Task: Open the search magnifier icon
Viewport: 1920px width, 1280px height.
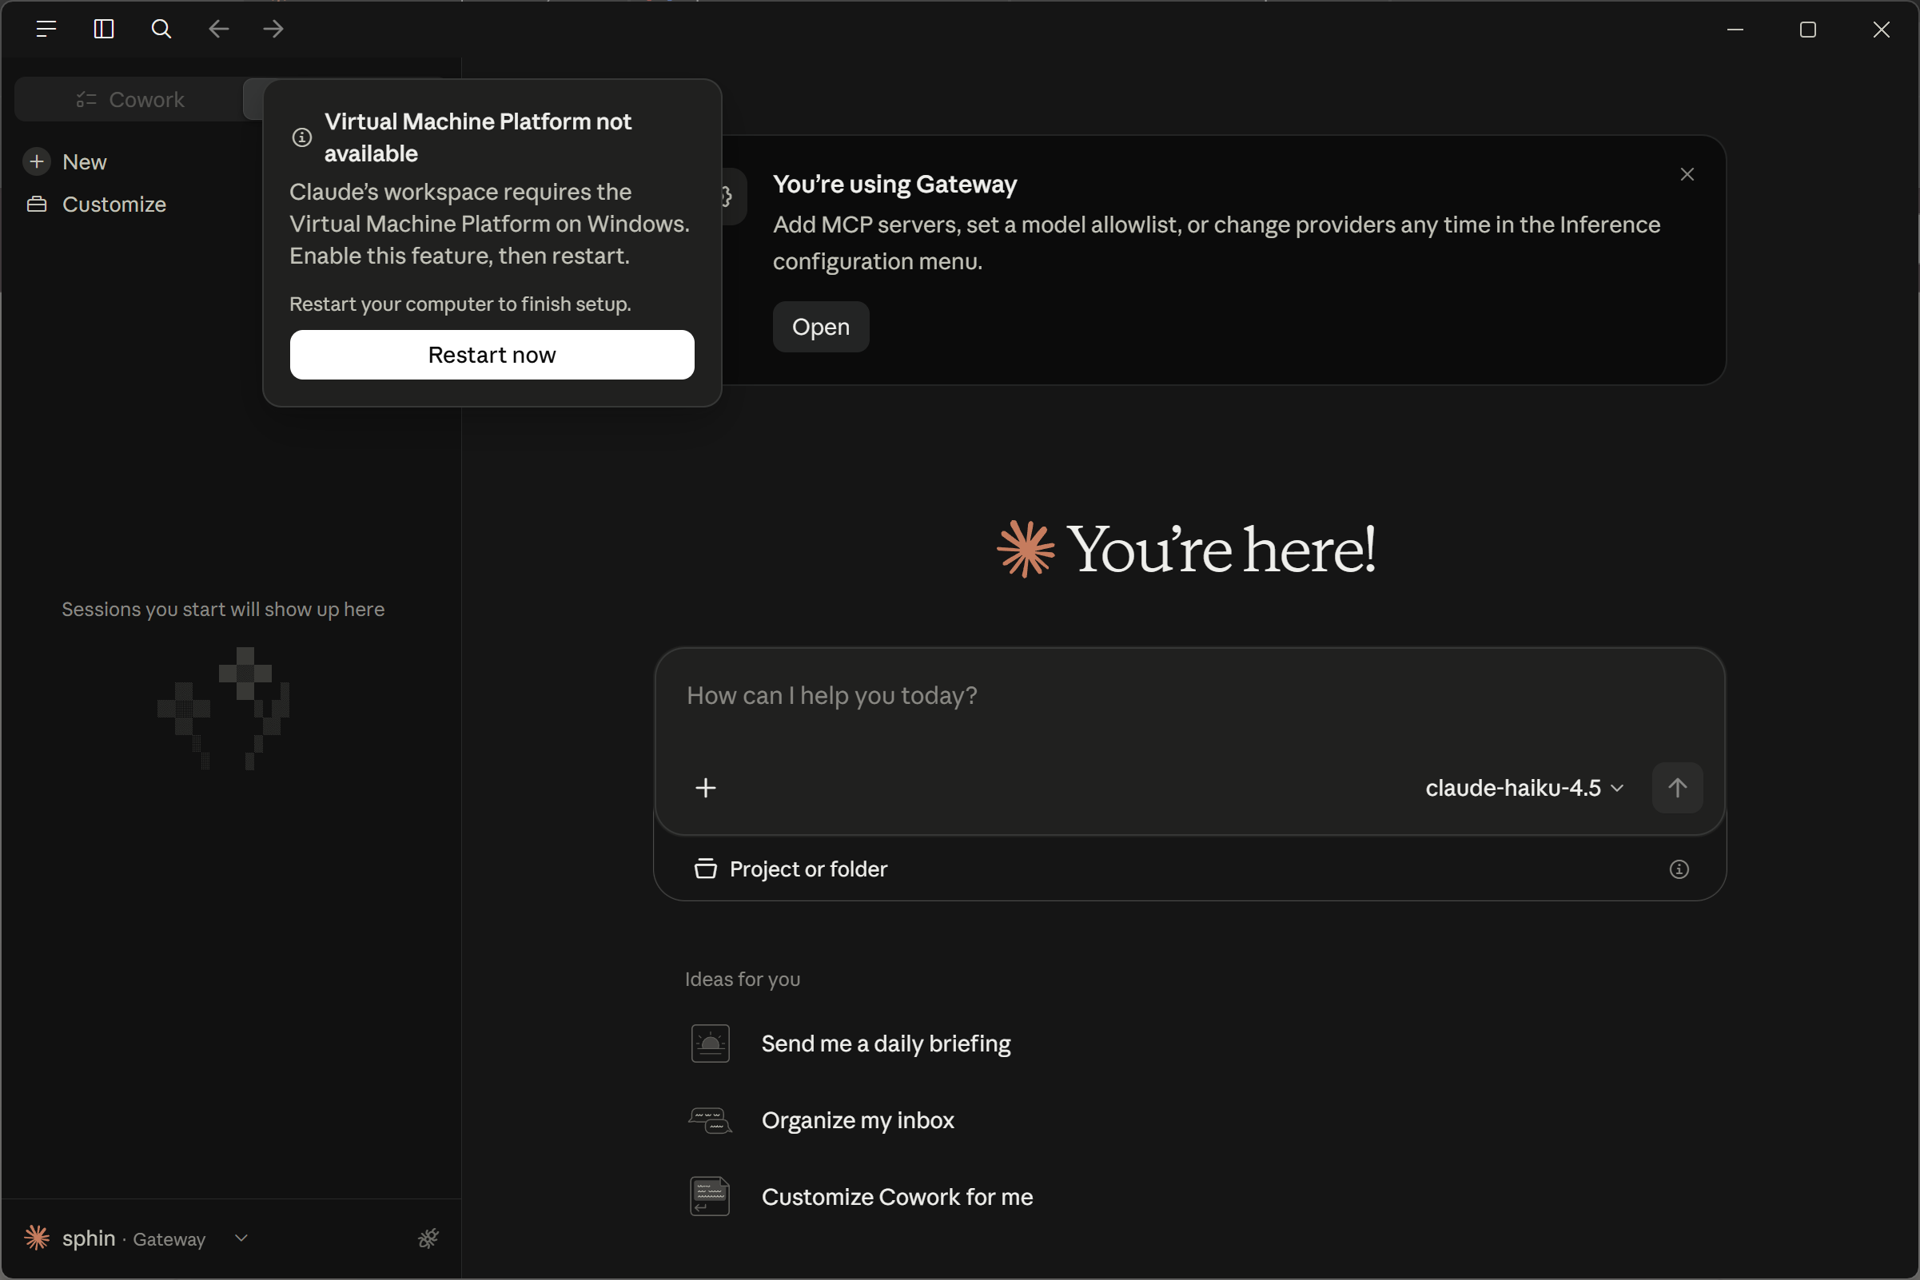Action: 161,30
